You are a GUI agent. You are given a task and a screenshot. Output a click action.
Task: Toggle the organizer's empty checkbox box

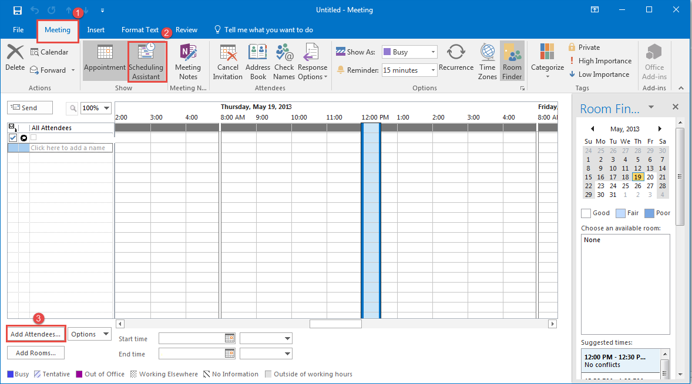tap(33, 137)
